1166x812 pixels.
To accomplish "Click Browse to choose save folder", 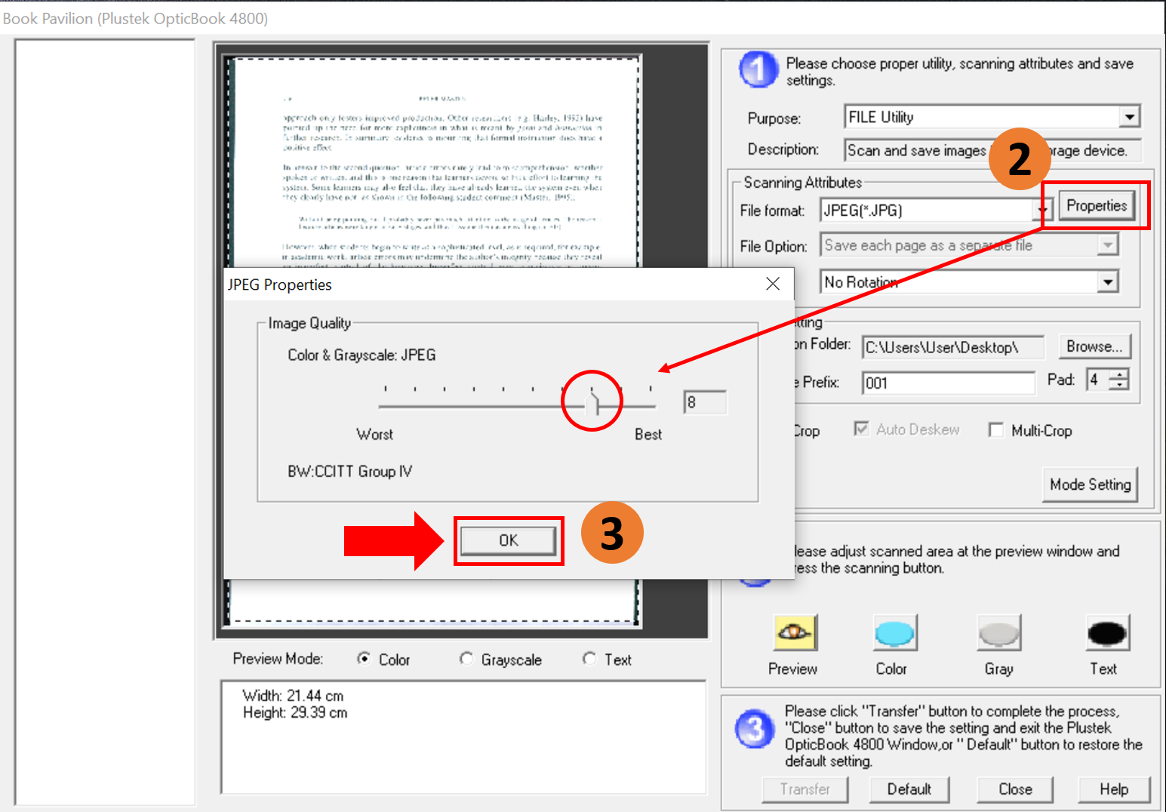I will (x=1094, y=346).
